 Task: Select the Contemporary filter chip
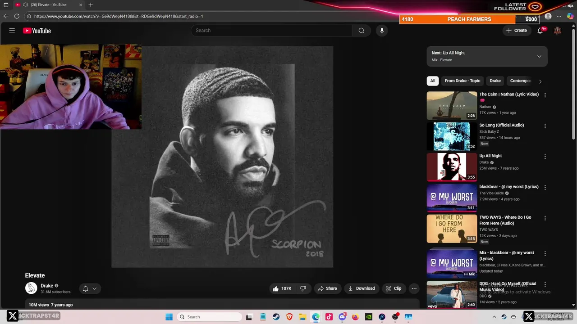[x=520, y=81]
